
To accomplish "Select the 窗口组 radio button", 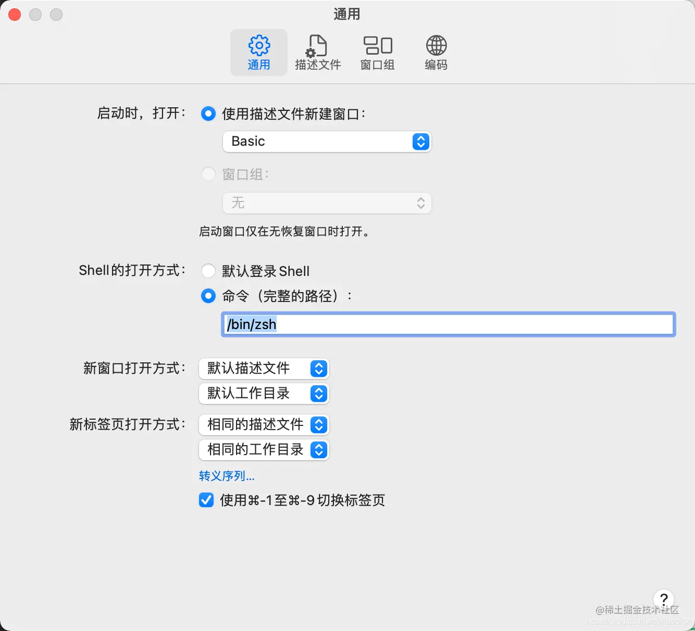I will 208,174.
